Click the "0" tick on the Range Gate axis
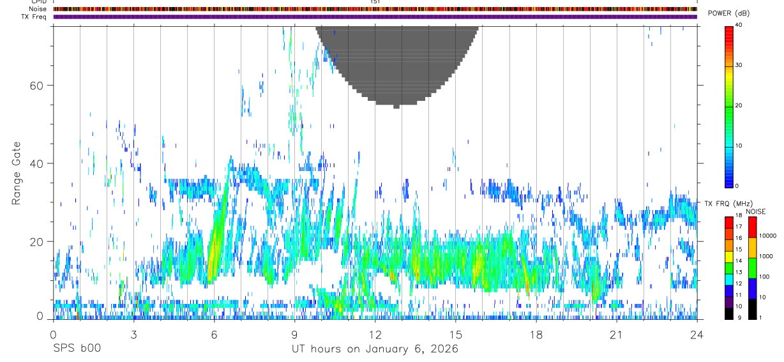The height and width of the screenshot is (362, 784). tap(41, 316)
